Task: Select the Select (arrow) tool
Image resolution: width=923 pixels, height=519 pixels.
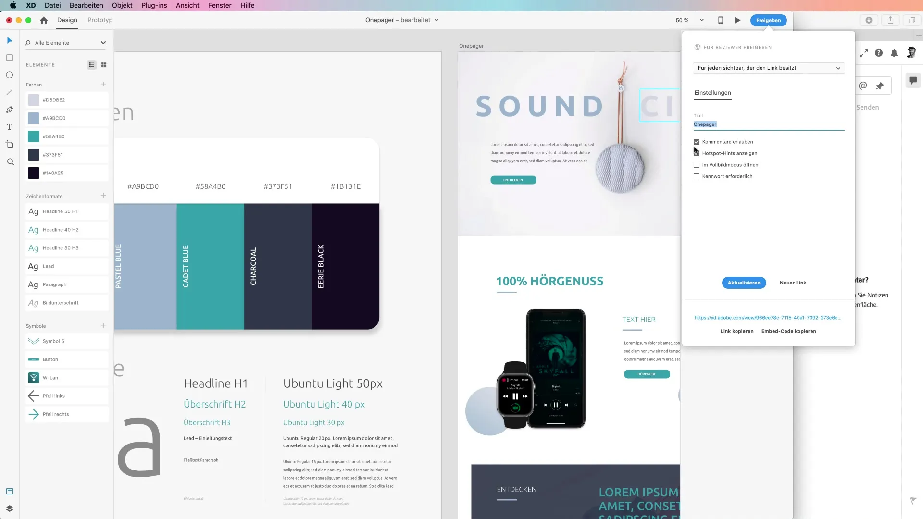Action: pyautogui.click(x=9, y=40)
